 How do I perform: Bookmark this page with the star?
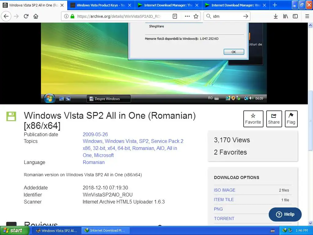(196, 16)
